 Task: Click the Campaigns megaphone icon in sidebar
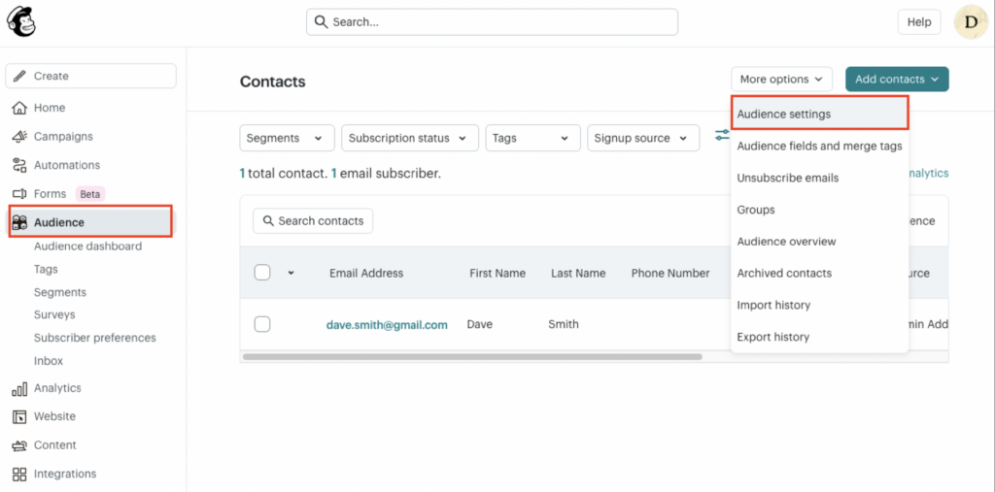point(19,137)
